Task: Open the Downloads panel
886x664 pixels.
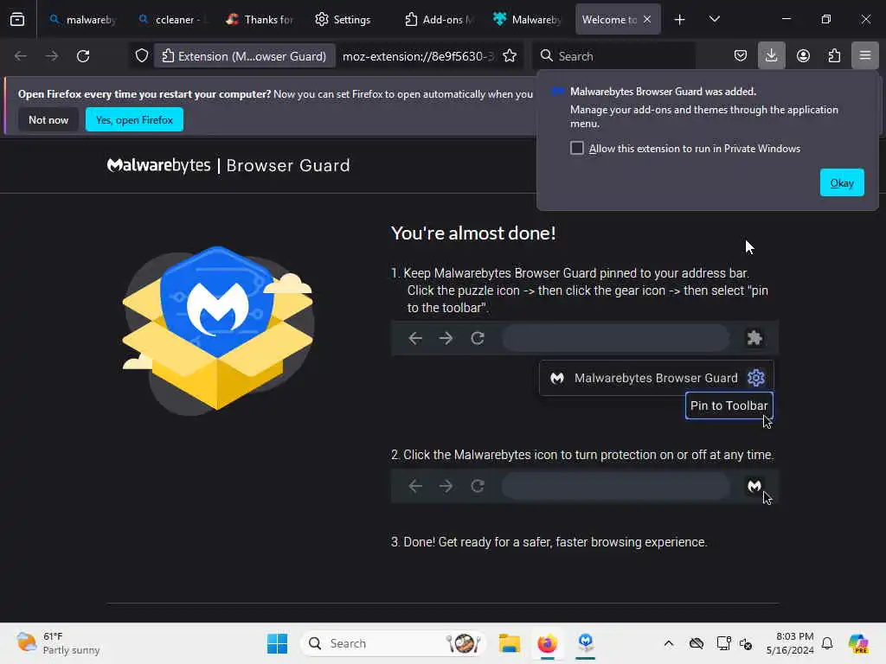Action: click(x=771, y=56)
